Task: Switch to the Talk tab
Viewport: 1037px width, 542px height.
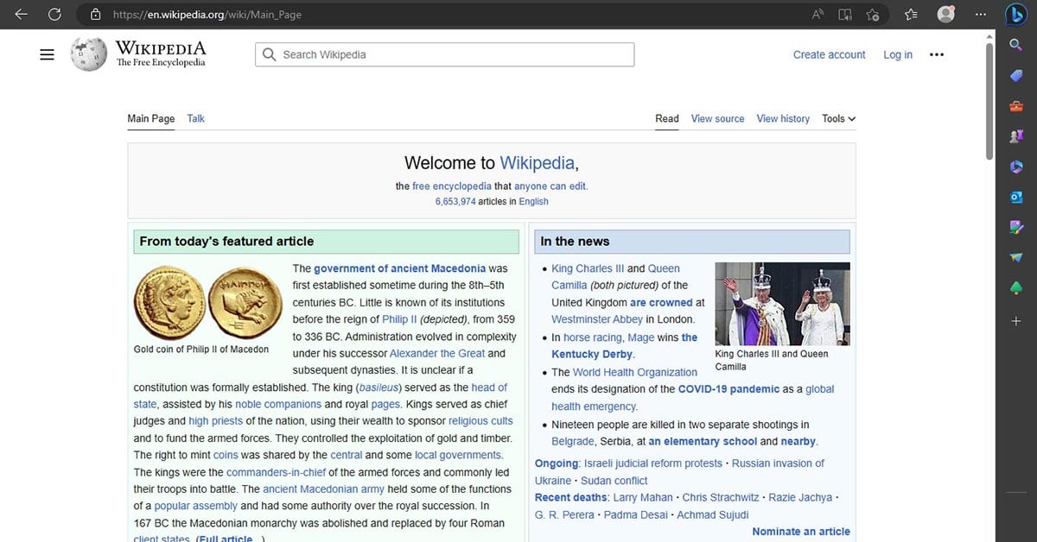Action: pos(195,118)
